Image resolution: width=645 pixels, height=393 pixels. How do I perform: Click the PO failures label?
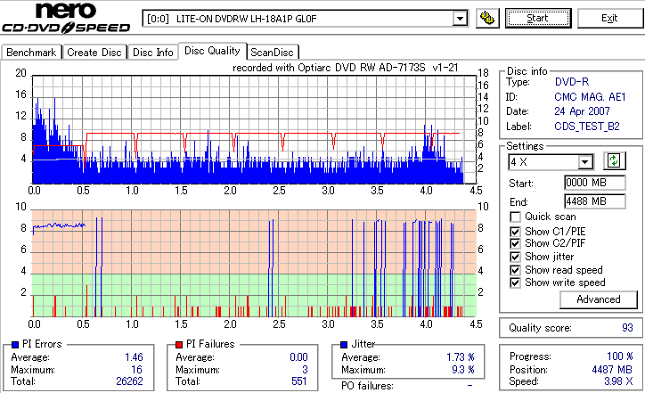[x=367, y=386]
